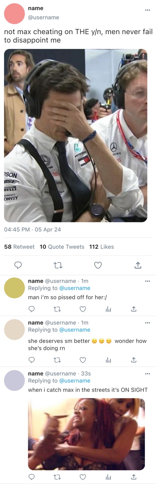Share the "she deserves sm better" reply
The height and width of the screenshot is (484, 156).
[134, 360]
